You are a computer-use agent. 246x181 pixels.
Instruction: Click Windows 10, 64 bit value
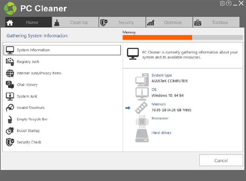(x=167, y=95)
